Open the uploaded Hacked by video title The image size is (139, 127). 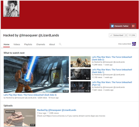pyautogui.click(x=57, y=110)
